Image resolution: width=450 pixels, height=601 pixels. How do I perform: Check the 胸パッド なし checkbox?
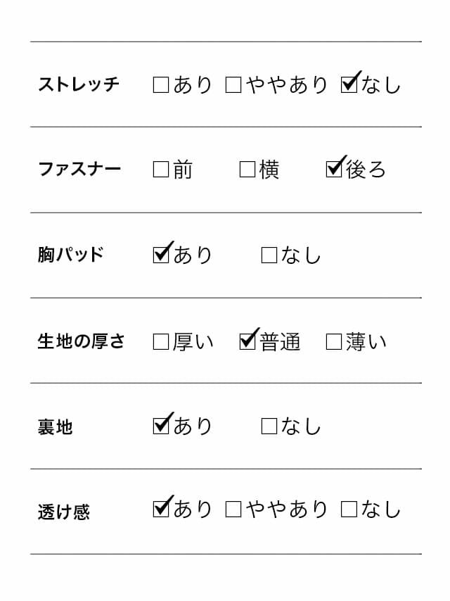click(269, 255)
